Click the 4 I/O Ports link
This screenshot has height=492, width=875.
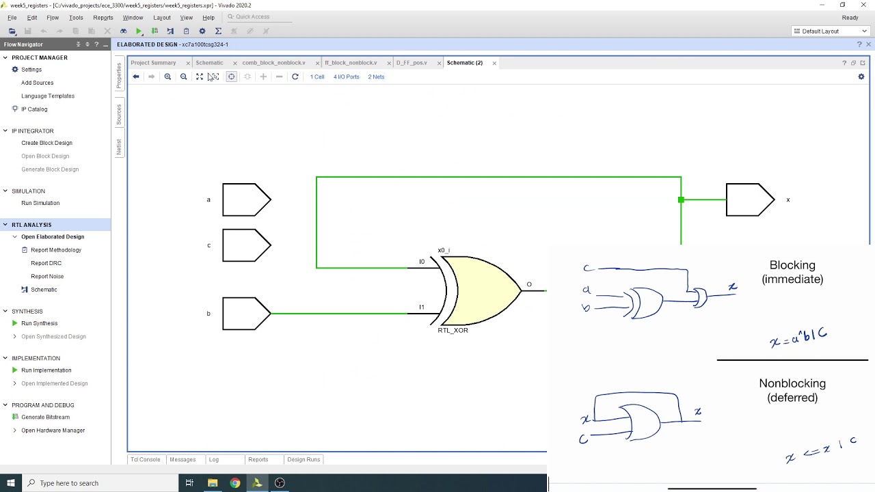pyautogui.click(x=346, y=77)
